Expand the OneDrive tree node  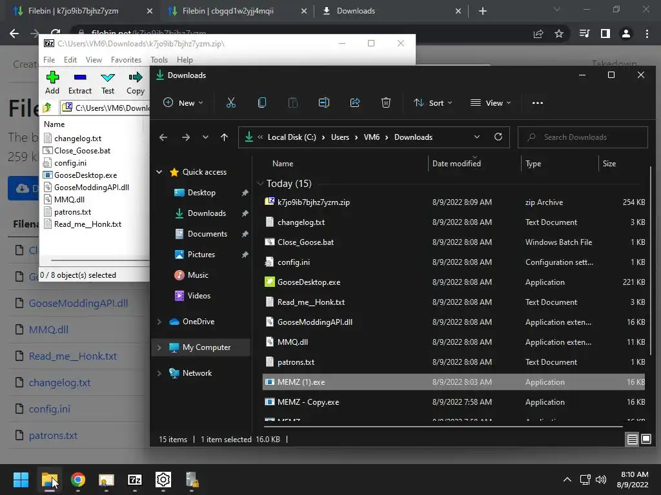pyautogui.click(x=159, y=322)
